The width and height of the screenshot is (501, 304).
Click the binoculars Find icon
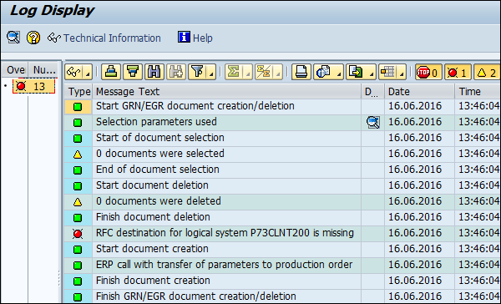coord(154,72)
